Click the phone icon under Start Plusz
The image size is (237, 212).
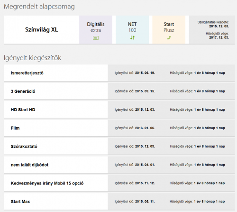(169, 38)
